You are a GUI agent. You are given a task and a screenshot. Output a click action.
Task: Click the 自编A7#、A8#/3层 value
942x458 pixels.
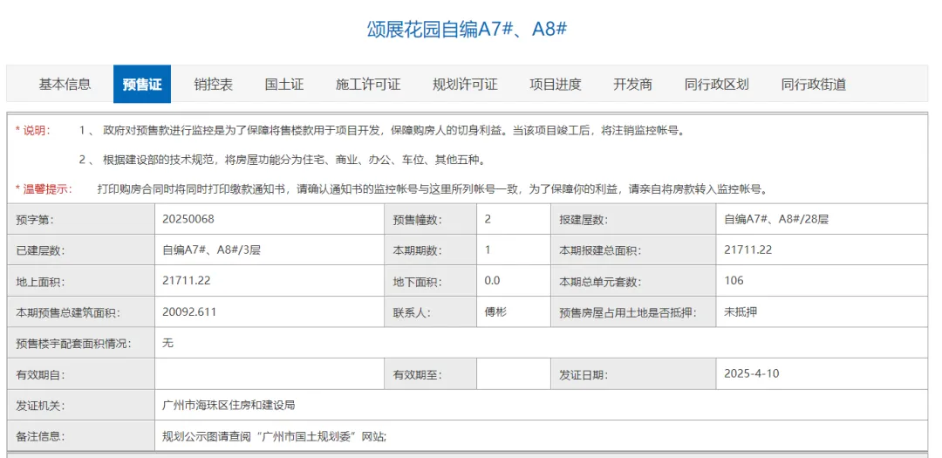(x=211, y=250)
